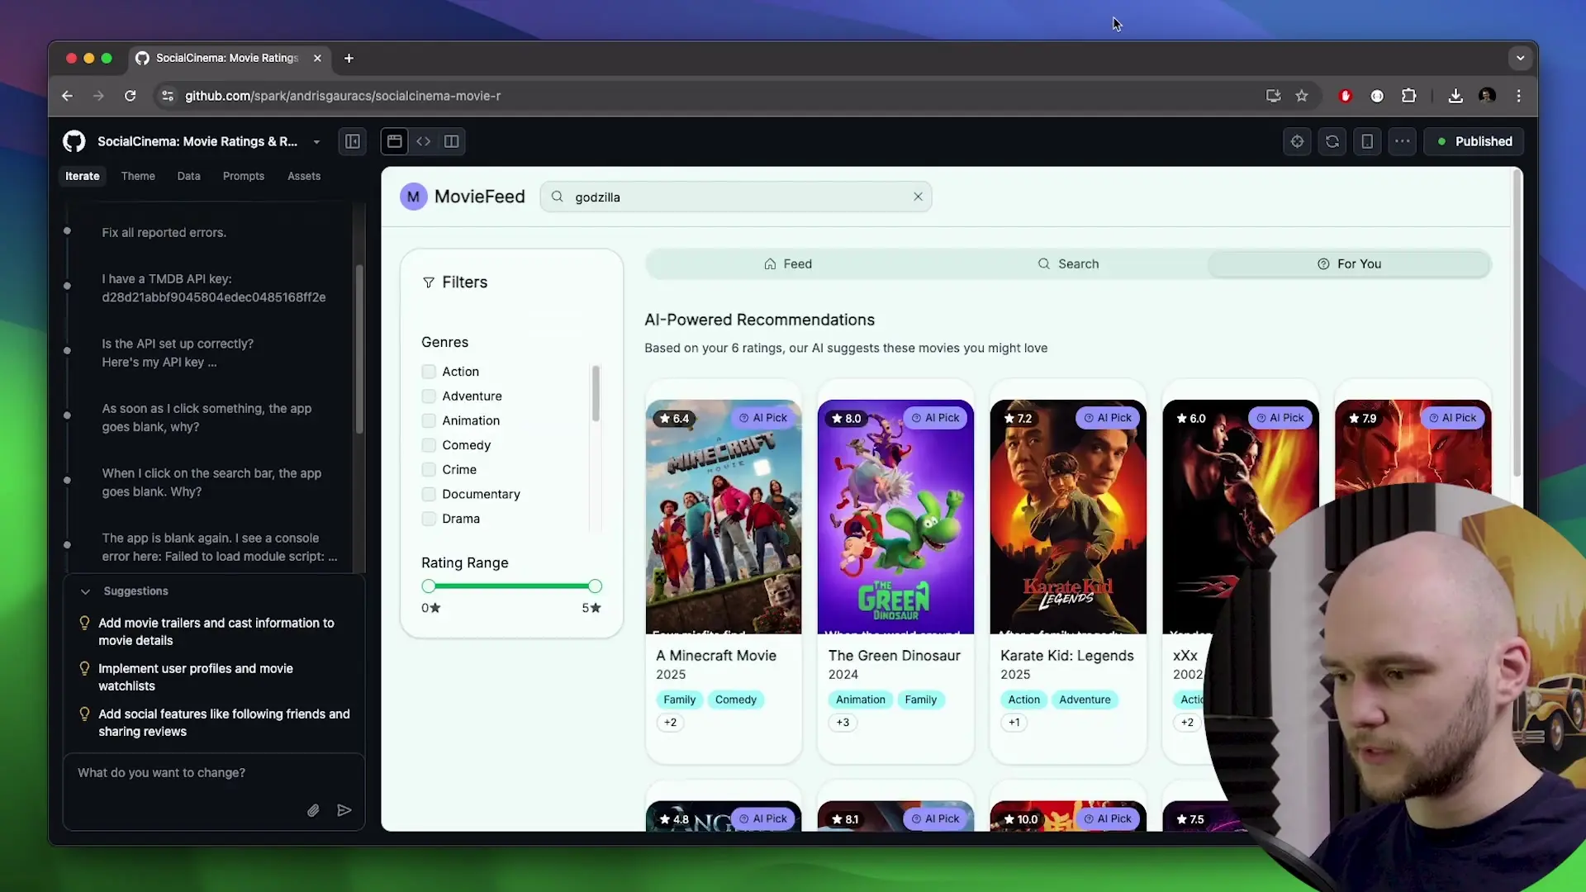Screen dimensions: 1586x892
Task: Check the Crime genre checkbox
Action: (x=429, y=470)
